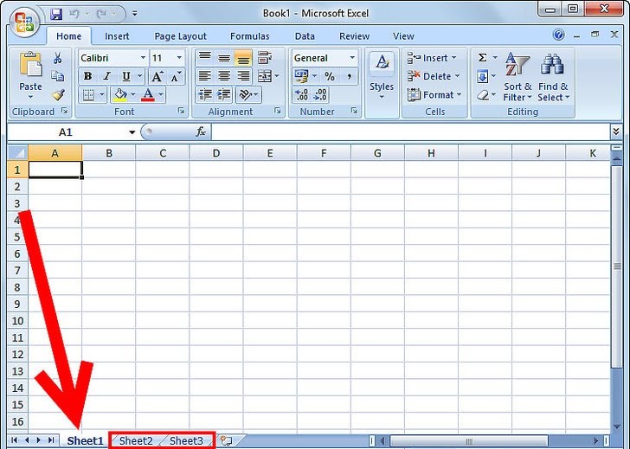The image size is (630, 449).
Task: Set Top Align vertical alignment
Action: click(205, 58)
